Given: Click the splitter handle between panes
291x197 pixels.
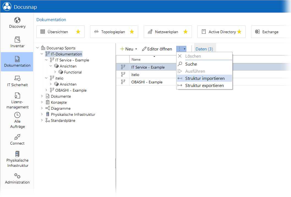Looking at the screenshot, I should pos(116,164).
